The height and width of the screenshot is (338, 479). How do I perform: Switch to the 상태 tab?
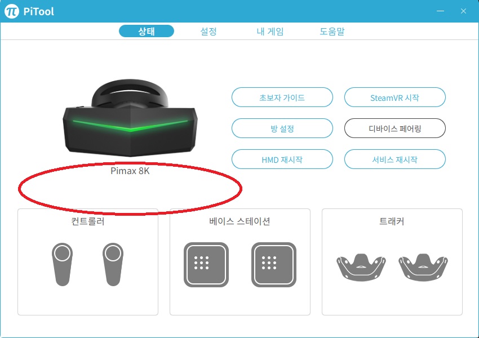click(x=147, y=31)
